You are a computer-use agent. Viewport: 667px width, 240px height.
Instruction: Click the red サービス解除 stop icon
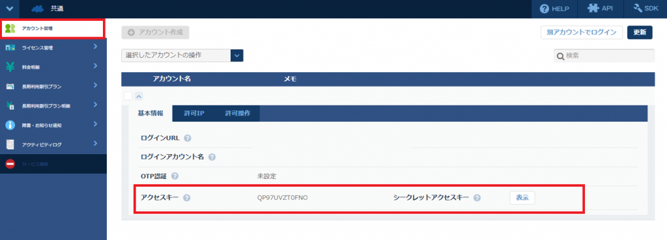(10, 164)
